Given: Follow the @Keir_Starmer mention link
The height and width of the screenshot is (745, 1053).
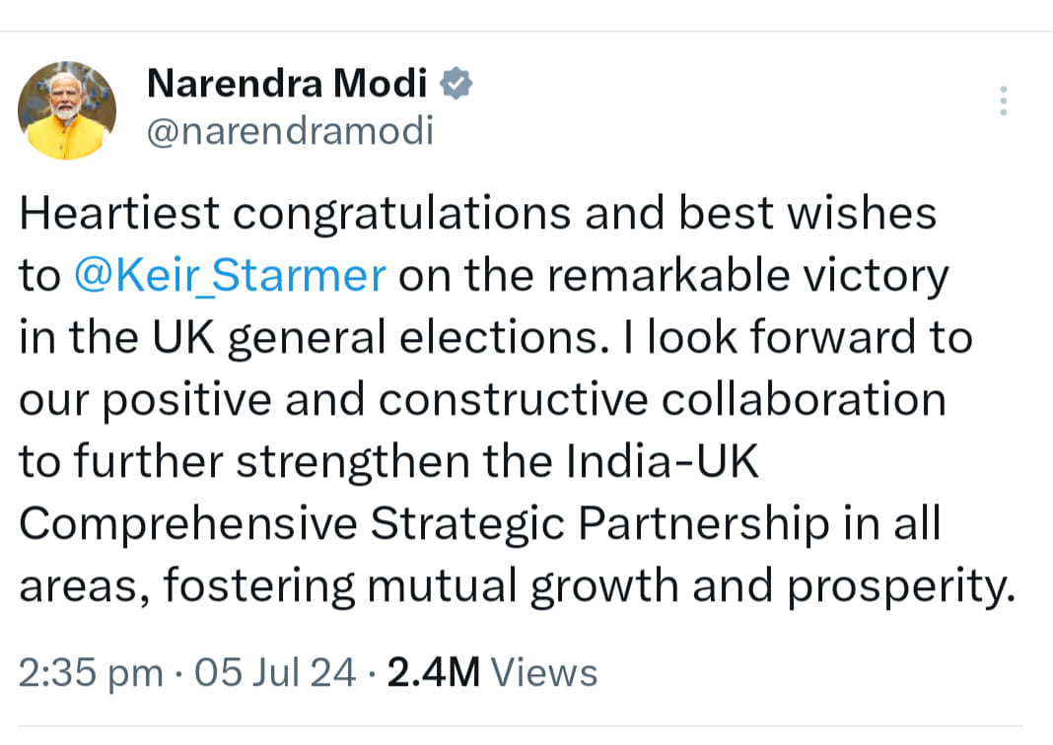Looking at the screenshot, I should (230, 275).
